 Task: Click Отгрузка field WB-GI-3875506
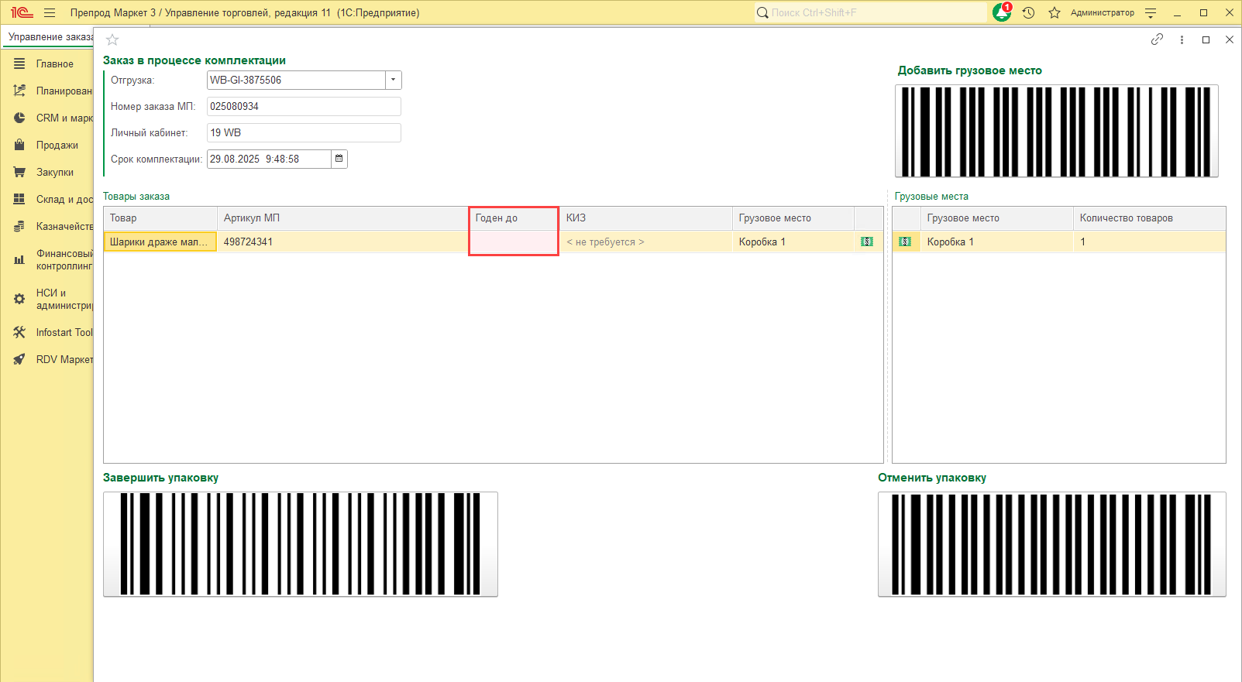tap(297, 80)
